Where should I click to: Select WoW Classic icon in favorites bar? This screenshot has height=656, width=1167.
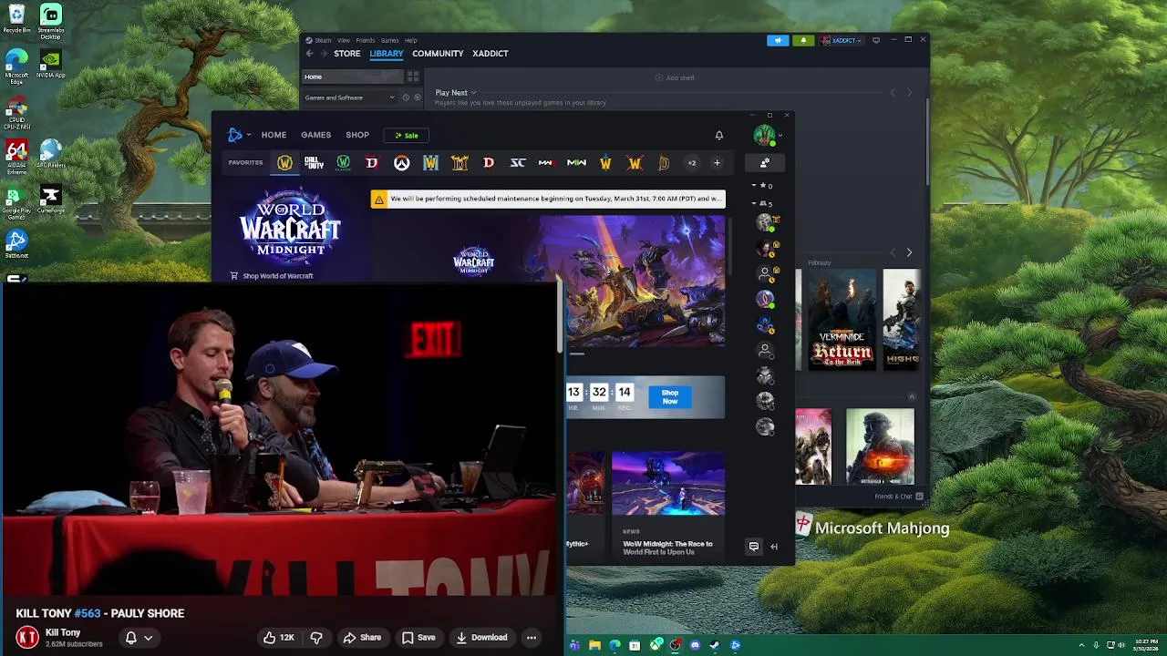pyautogui.click(x=343, y=163)
